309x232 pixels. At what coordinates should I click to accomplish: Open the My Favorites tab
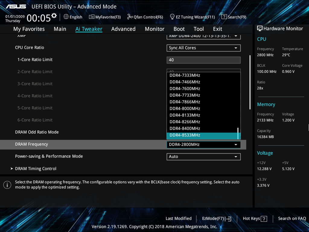[x=29, y=29]
